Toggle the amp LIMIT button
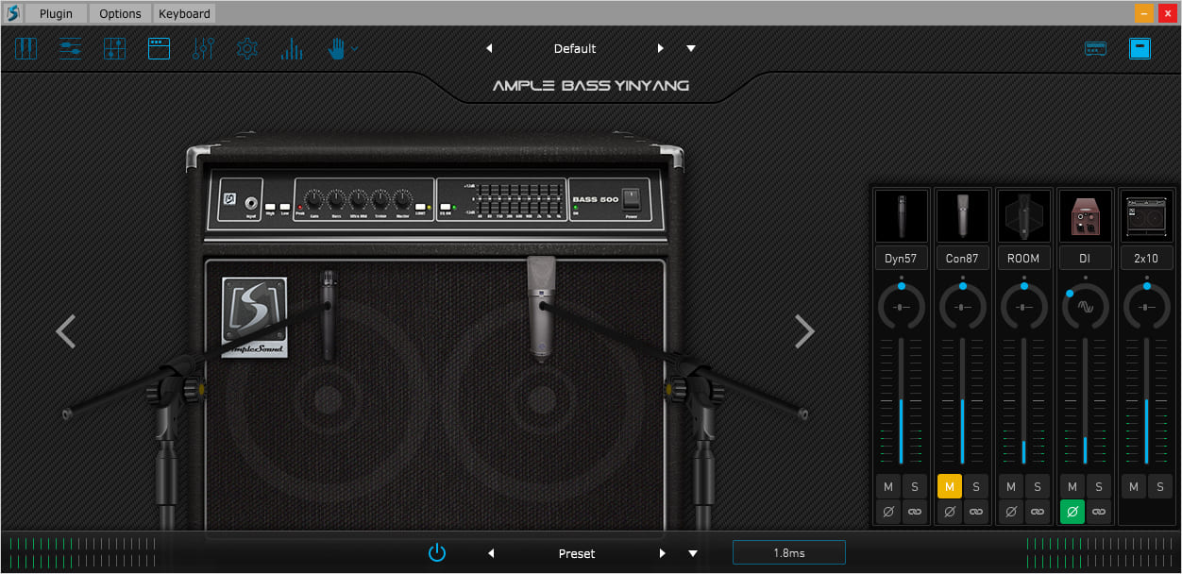Image resolution: width=1182 pixels, height=574 pixels. [x=420, y=207]
